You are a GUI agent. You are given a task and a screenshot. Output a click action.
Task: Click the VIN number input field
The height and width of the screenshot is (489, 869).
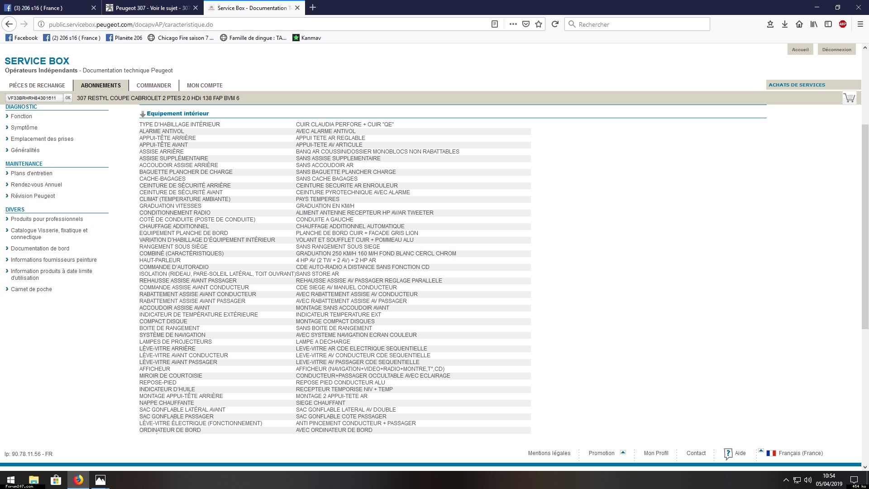pyautogui.click(x=33, y=98)
